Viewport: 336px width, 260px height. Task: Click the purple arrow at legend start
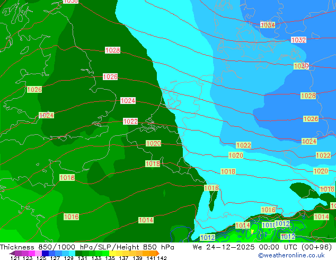[12, 254]
